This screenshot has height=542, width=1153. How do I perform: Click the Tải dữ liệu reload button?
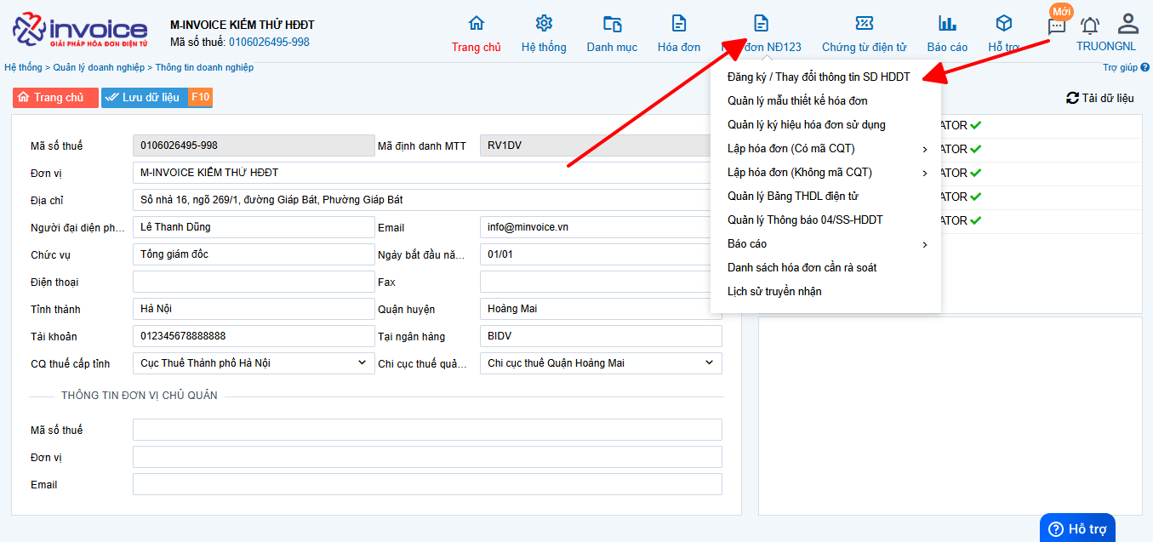[x=1100, y=98]
